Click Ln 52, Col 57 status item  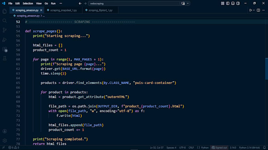click(x=157, y=148)
